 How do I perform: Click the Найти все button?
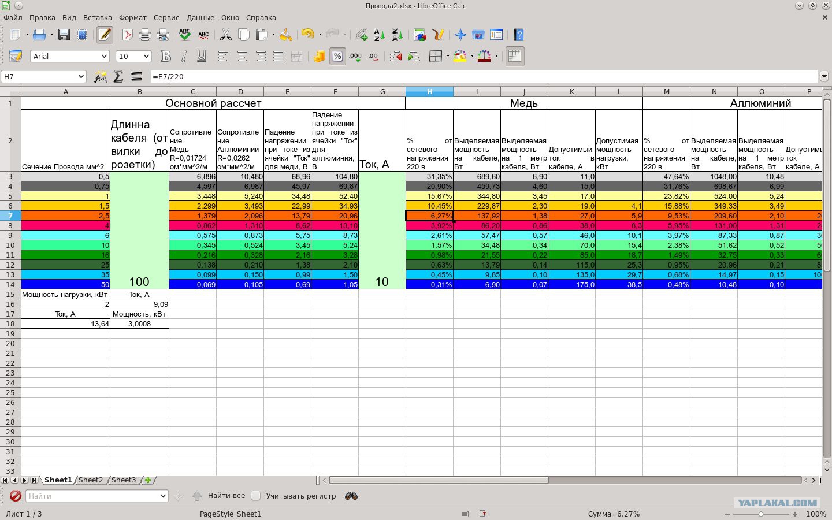click(x=226, y=496)
